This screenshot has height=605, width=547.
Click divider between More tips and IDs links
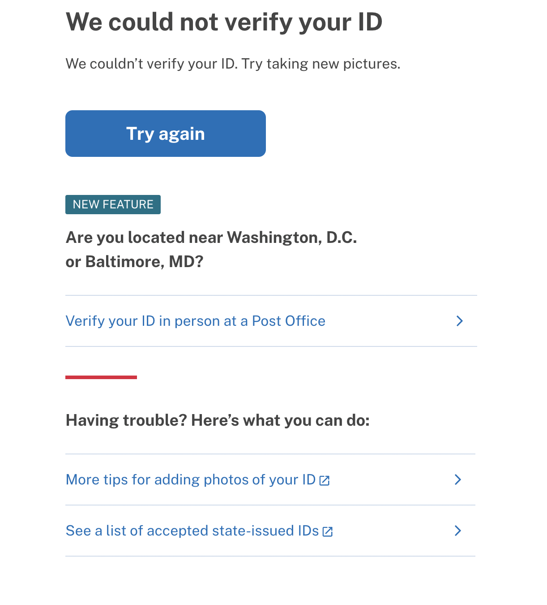point(270,505)
